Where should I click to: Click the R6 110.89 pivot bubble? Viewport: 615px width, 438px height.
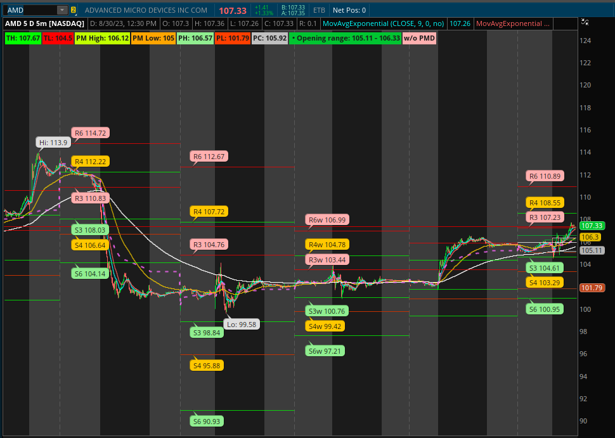pyautogui.click(x=545, y=176)
